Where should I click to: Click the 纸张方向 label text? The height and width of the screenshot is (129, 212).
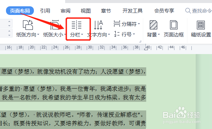[x=26, y=35]
